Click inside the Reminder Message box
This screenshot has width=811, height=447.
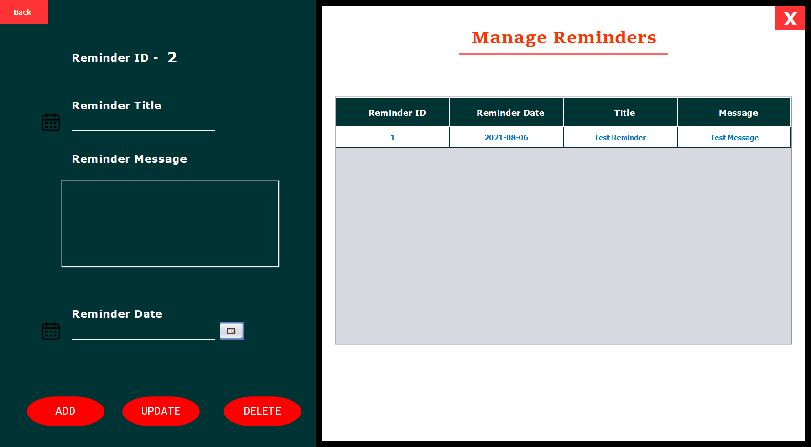[x=170, y=223]
